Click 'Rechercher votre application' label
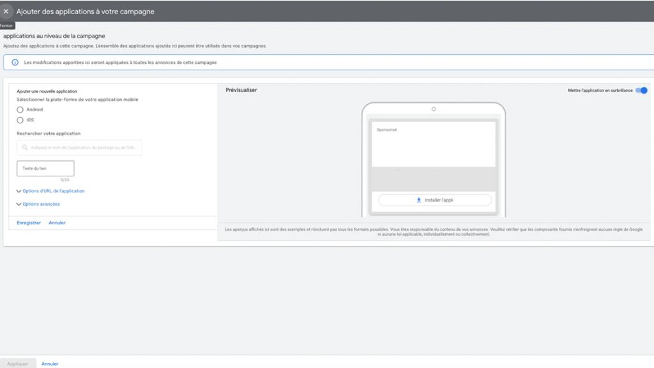This screenshot has height=368, width=654. click(49, 134)
